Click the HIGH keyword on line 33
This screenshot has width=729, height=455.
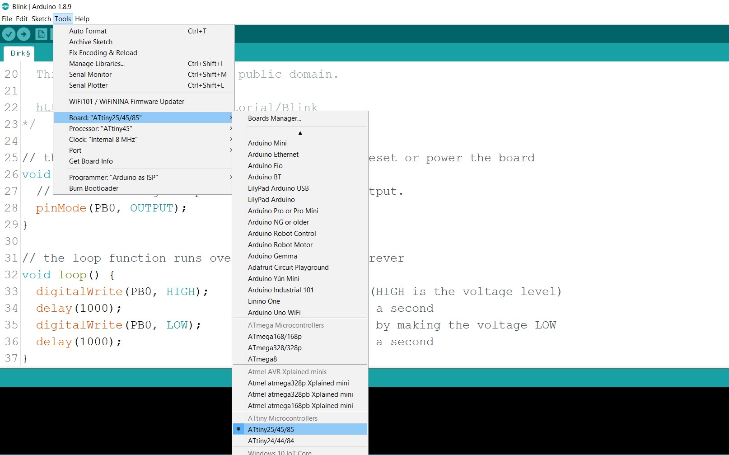tap(181, 292)
